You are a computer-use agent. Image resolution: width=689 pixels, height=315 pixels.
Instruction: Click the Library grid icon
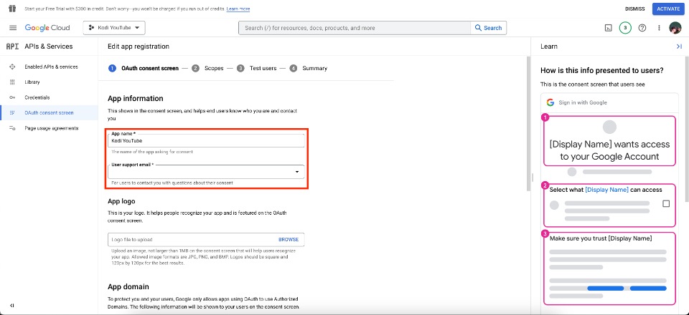click(x=12, y=82)
